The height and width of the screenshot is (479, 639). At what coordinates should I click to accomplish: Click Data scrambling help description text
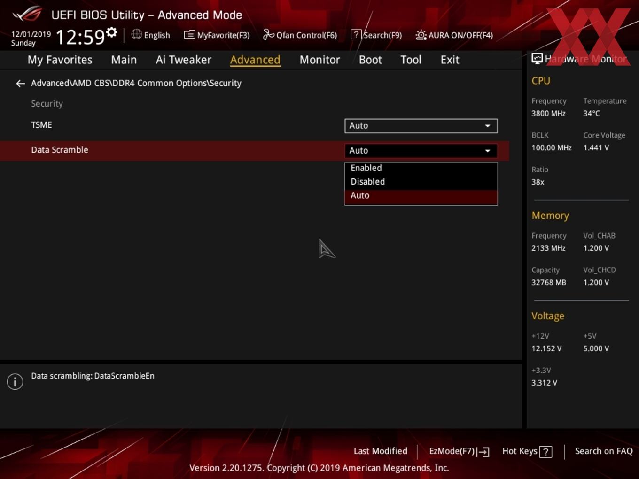coord(93,376)
